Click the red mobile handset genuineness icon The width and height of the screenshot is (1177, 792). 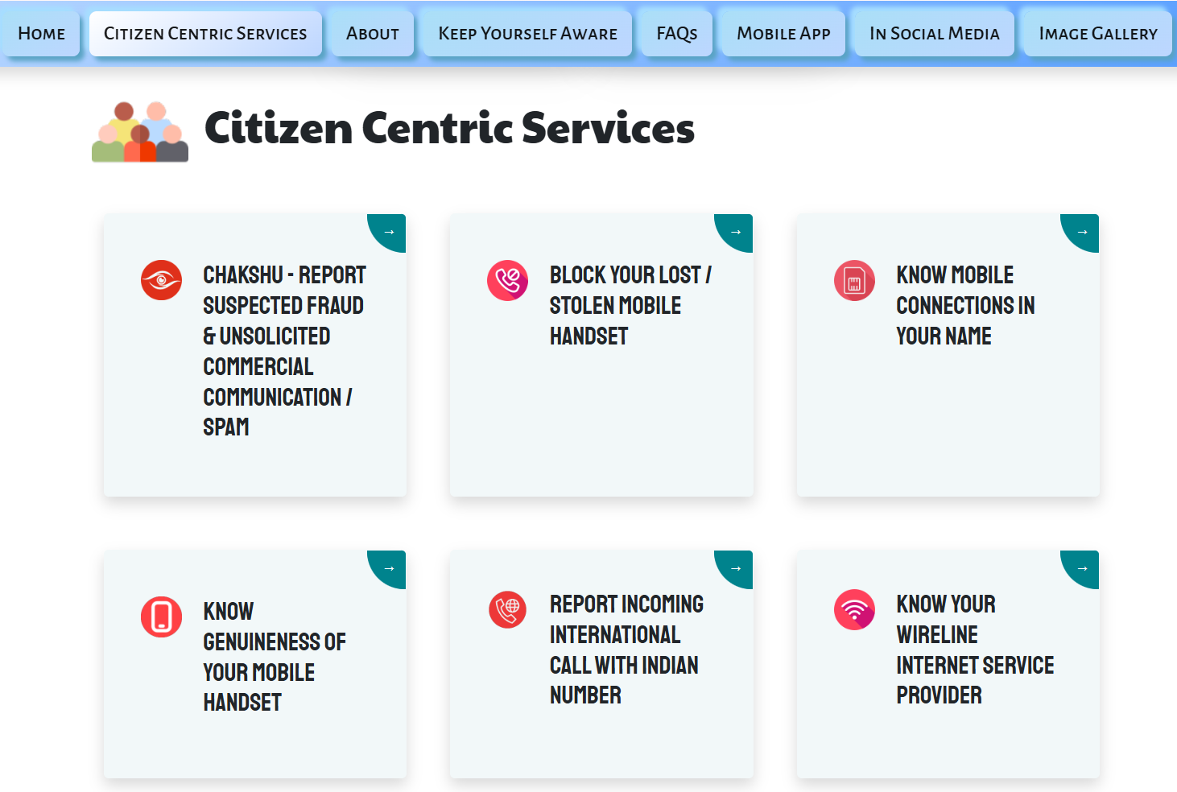click(161, 617)
